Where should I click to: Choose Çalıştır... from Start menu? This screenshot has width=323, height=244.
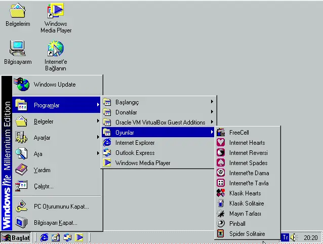pyautogui.click(x=57, y=186)
